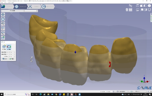The width and height of the screenshot is (152, 96).
Task: Open the first menu in the menu bar
Action: (x=2, y=3)
